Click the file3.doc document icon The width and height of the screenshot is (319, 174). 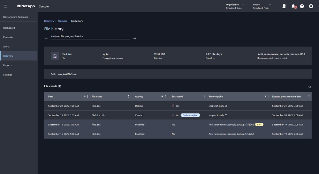tap(55, 56)
